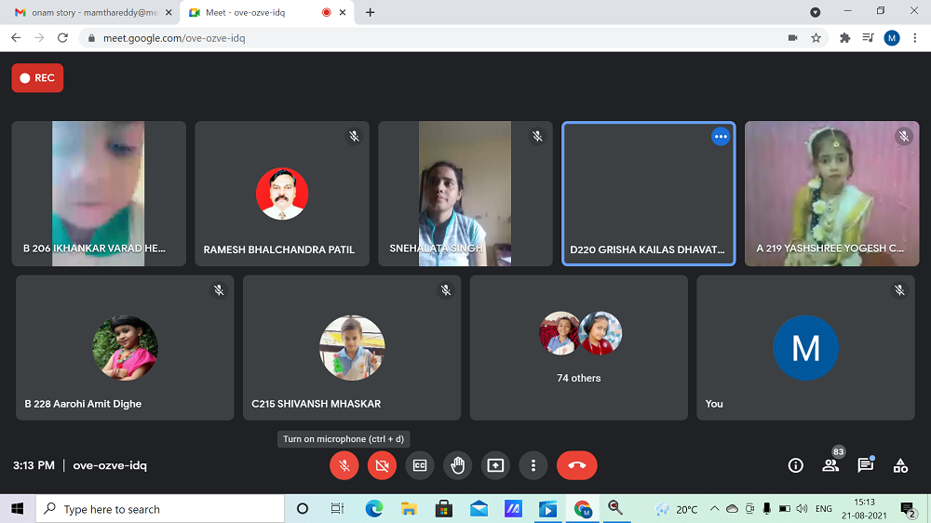This screenshot has height=523, width=931.
Task: Toggle closed captions
Action: click(420, 465)
